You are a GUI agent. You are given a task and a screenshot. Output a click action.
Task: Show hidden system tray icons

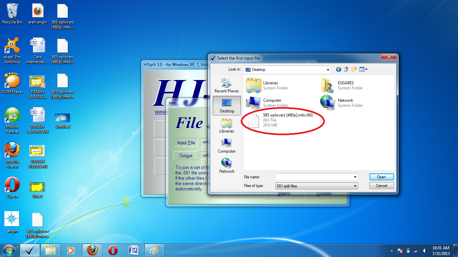[392, 251]
